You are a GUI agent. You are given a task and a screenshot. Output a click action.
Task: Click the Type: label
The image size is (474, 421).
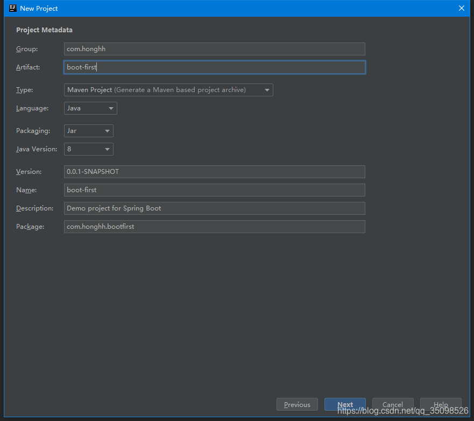pyautogui.click(x=25, y=90)
